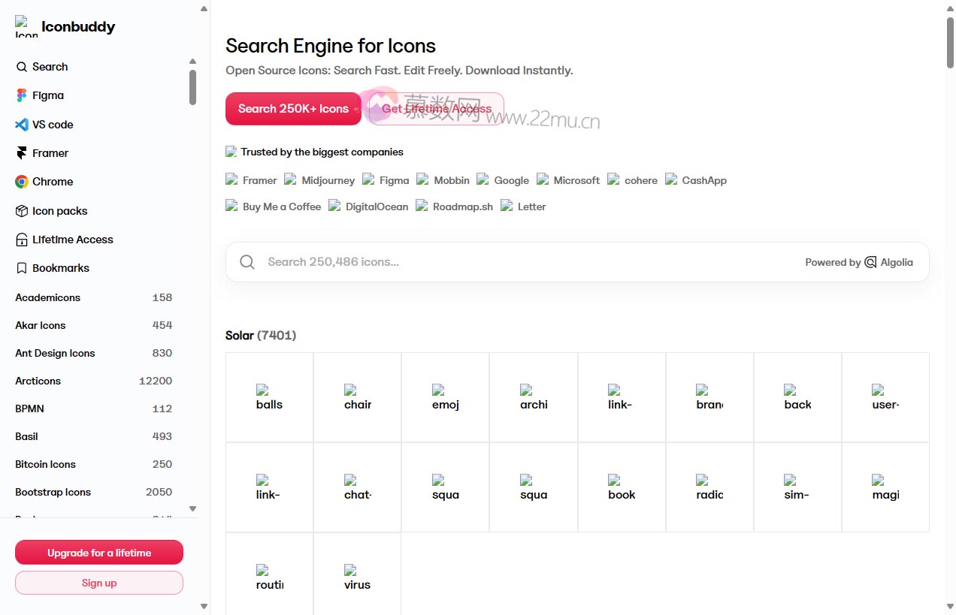
Task: Open Icon packs via its box icon
Action: [x=21, y=211]
